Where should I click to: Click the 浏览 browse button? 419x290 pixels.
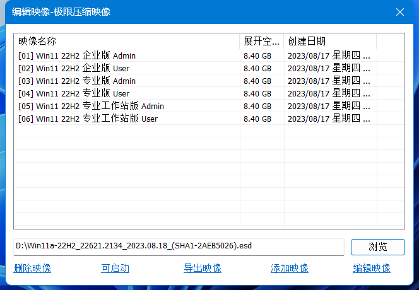377,246
